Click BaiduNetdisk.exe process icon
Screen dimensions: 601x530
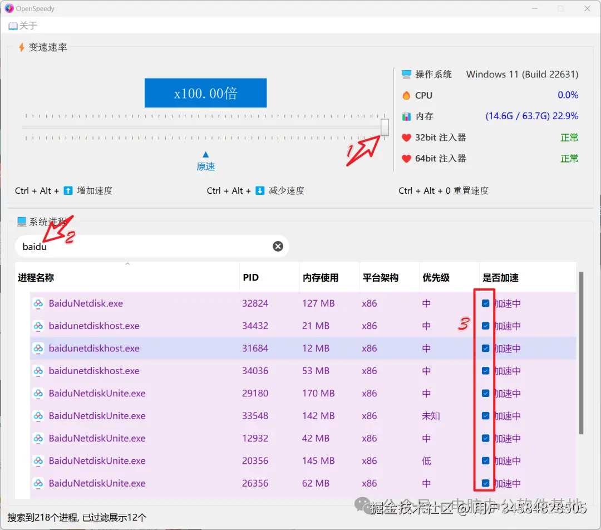pos(38,303)
